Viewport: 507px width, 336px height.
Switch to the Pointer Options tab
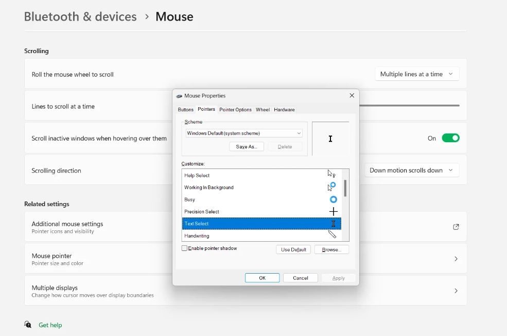235,109
